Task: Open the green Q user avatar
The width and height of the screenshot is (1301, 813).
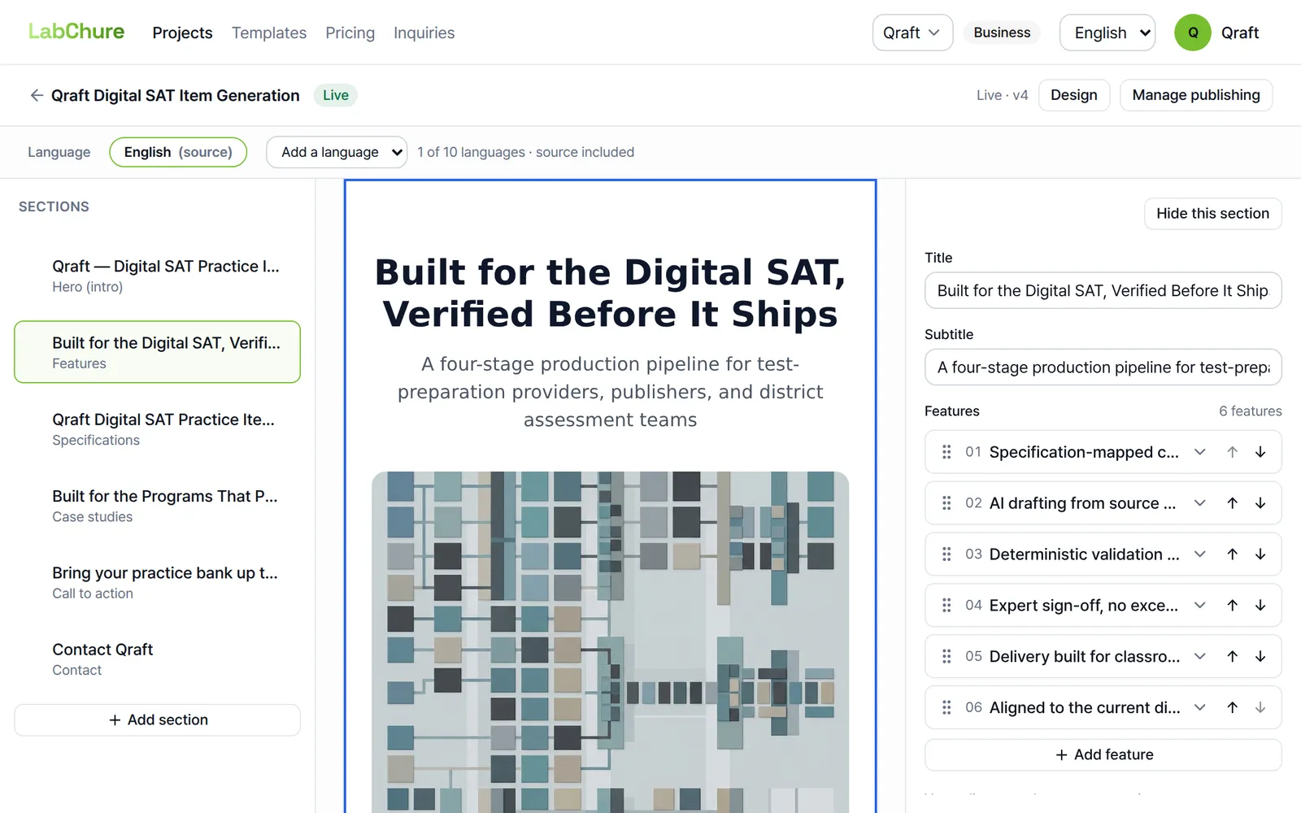Action: pyautogui.click(x=1193, y=33)
